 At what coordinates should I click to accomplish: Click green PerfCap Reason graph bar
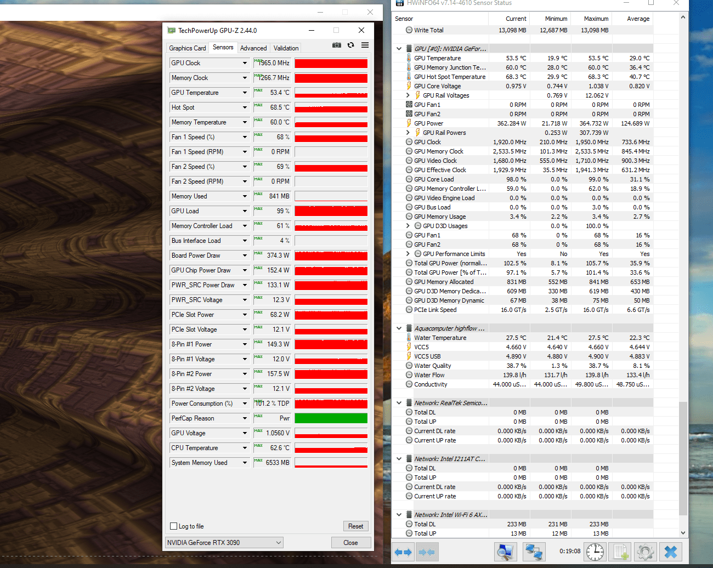click(331, 418)
